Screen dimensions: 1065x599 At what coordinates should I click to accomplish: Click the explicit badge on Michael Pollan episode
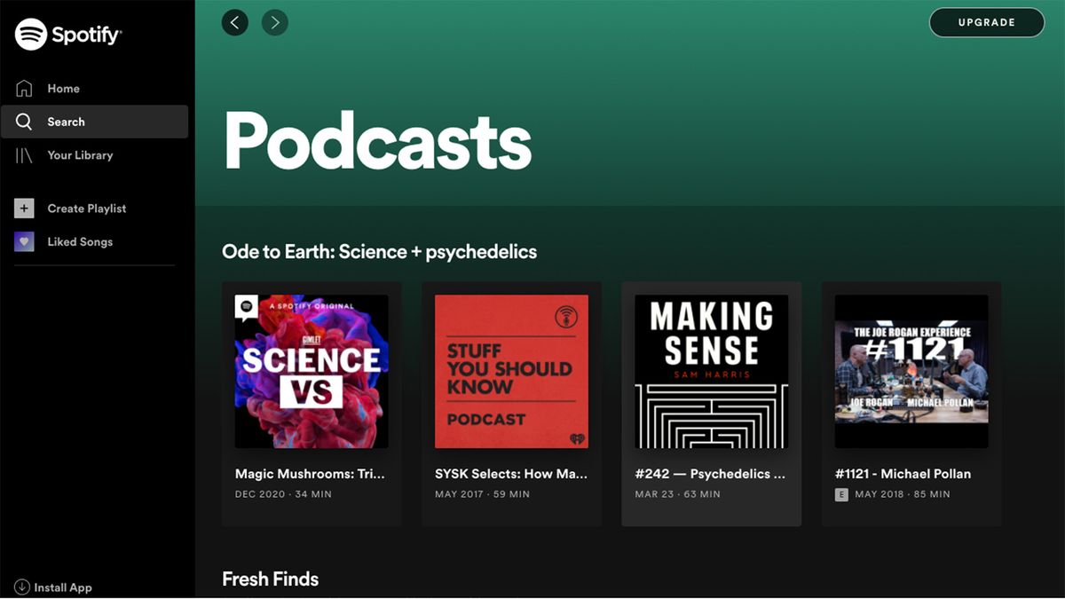[x=840, y=494]
